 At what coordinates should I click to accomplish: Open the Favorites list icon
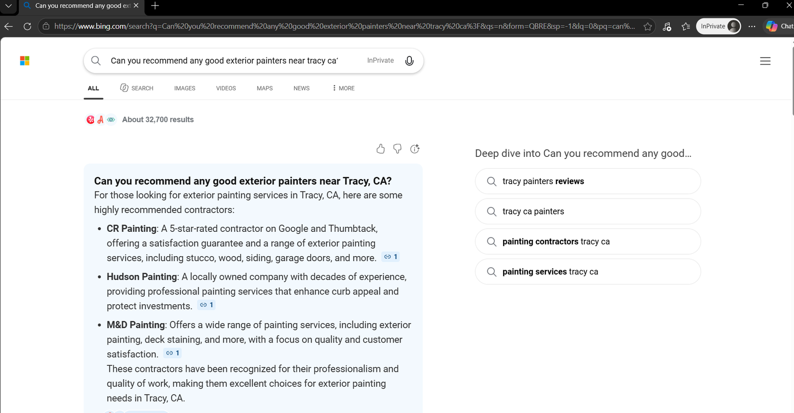(x=686, y=26)
